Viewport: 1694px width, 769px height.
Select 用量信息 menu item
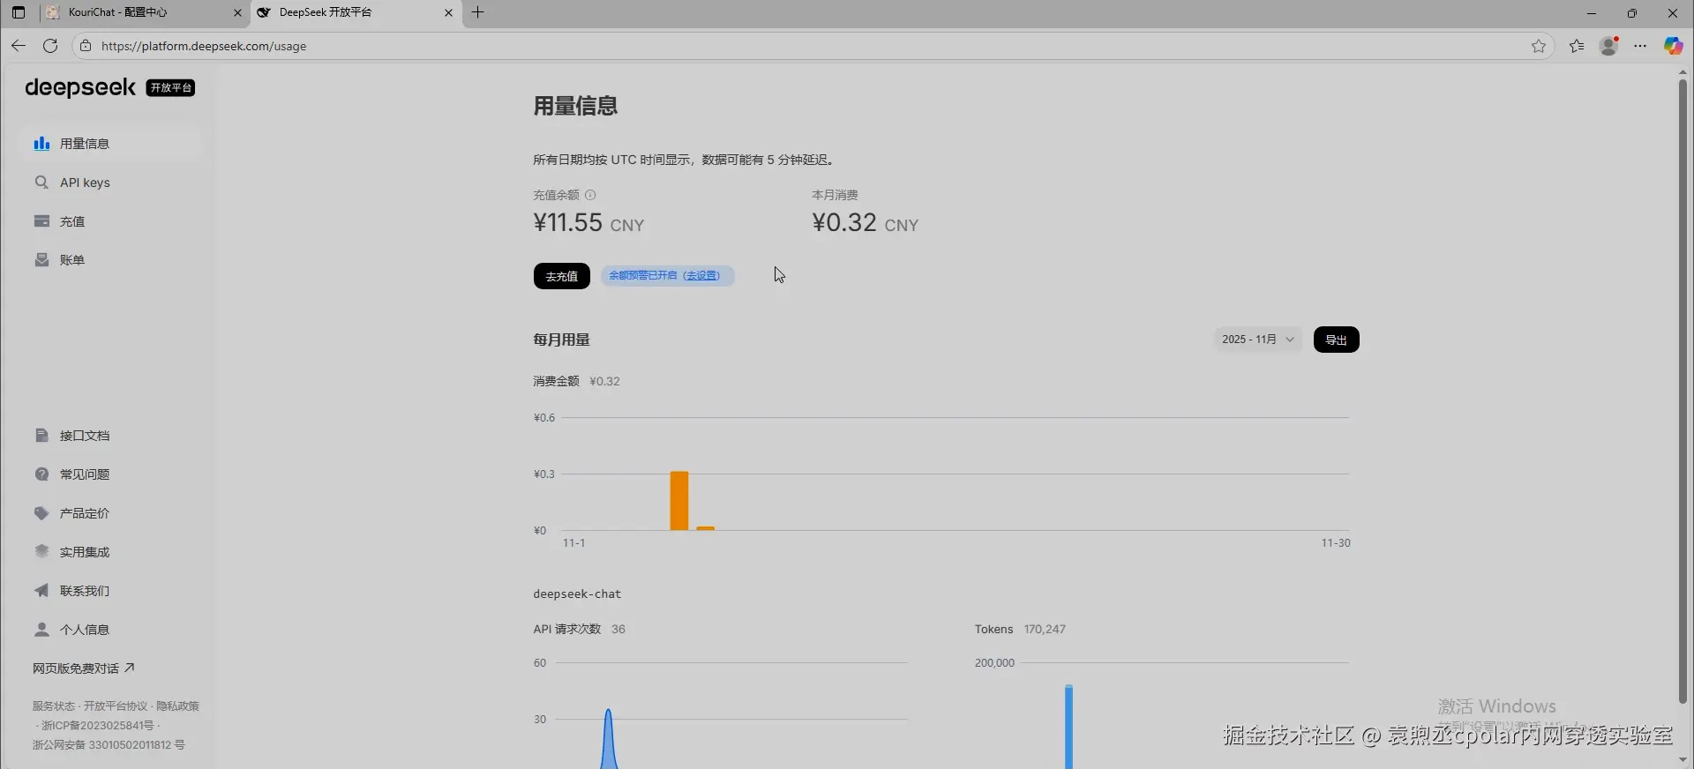click(x=112, y=144)
